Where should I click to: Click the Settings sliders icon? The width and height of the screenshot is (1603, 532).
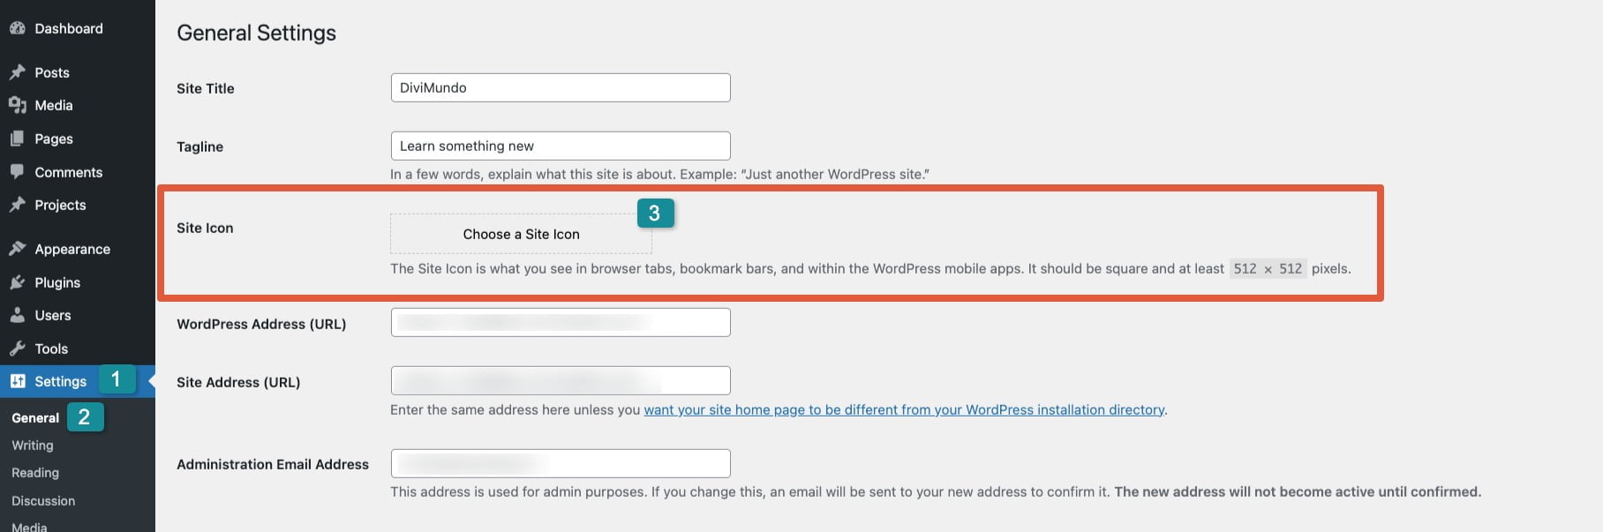click(x=18, y=381)
